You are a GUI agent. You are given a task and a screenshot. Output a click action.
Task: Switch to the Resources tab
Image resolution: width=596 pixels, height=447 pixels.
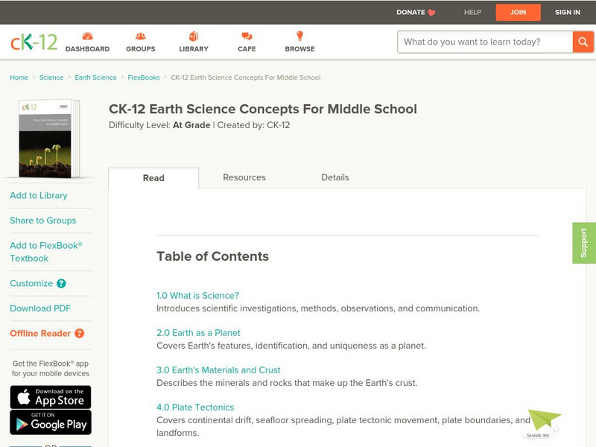click(244, 177)
